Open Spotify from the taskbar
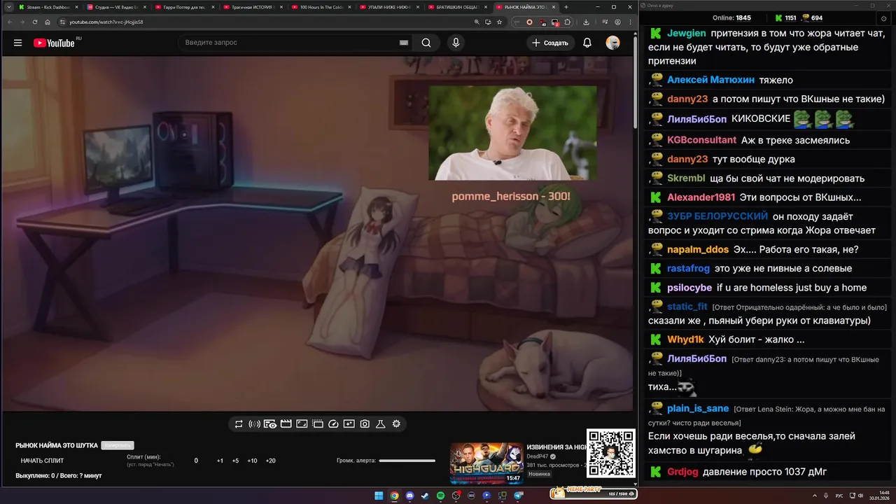 [440, 496]
